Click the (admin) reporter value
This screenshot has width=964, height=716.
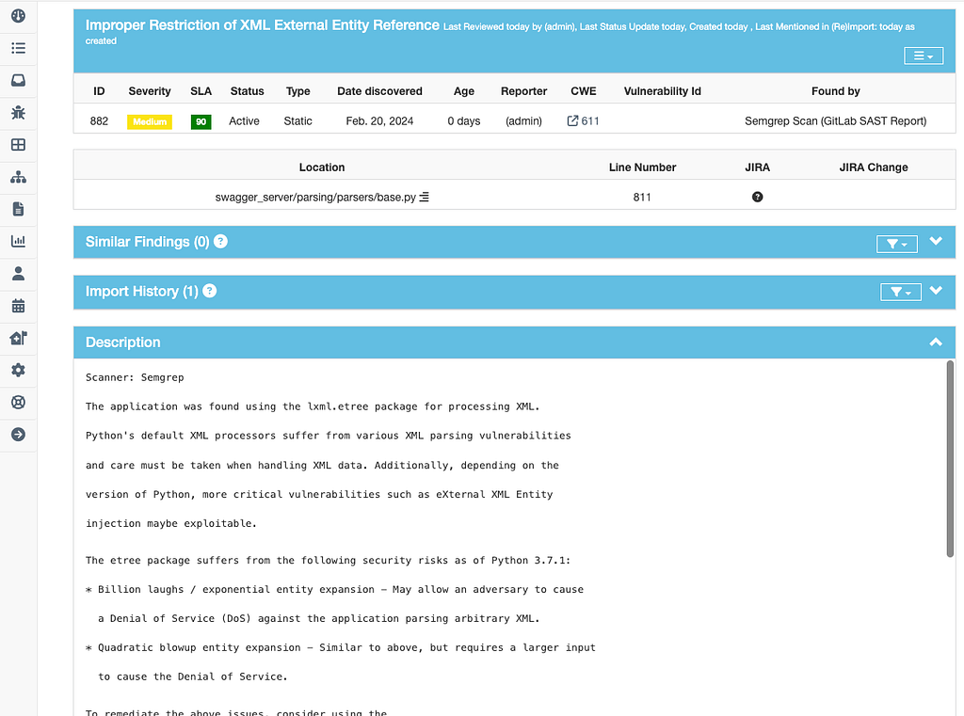(x=523, y=121)
